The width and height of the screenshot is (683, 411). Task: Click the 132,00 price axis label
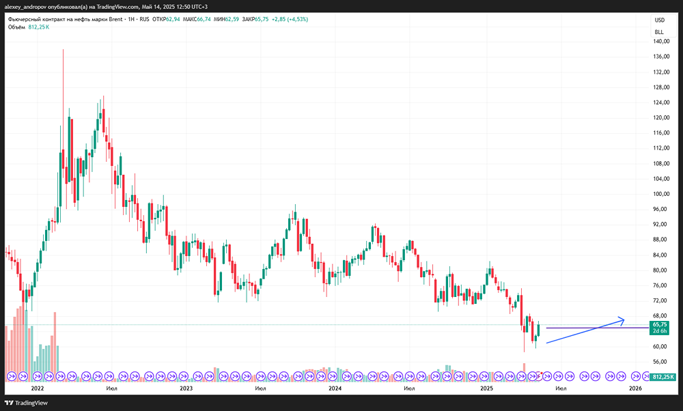click(x=661, y=72)
